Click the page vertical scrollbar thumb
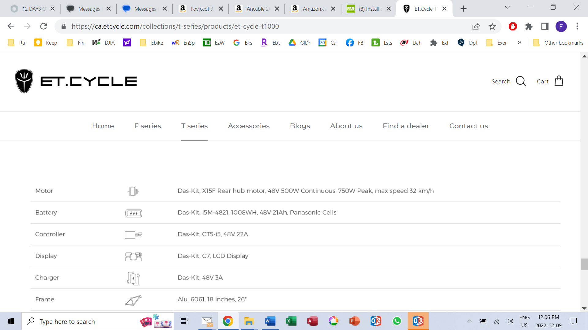The height and width of the screenshot is (330, 588). coord(584,264)
